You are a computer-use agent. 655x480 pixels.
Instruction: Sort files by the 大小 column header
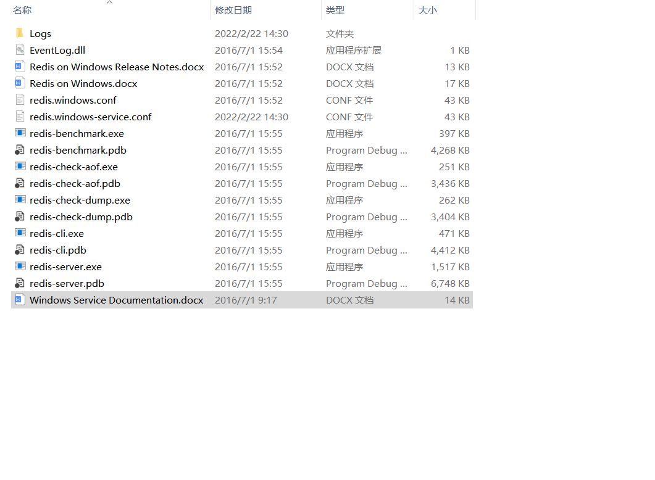pyautogui.click(x=428, y=10)
